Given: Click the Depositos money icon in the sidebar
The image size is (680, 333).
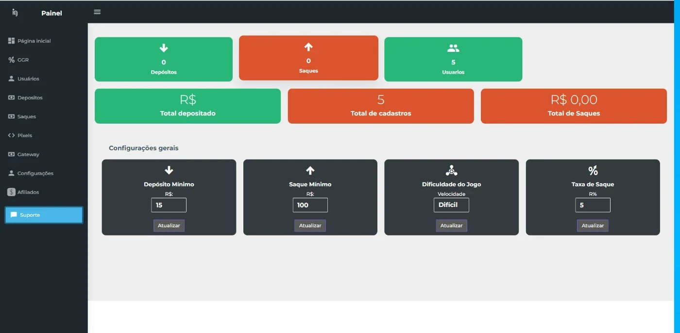Looking at the screenshot, I should [x=12, y=97].
